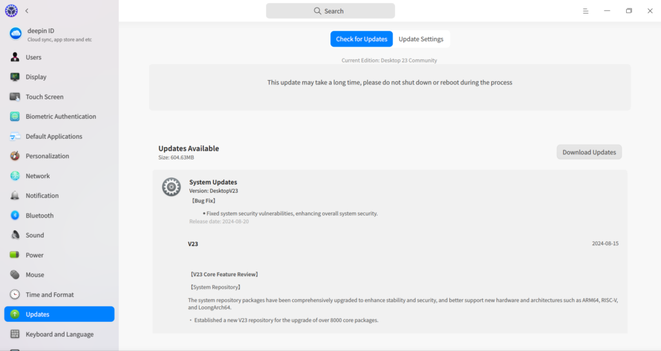Click the Search input field

(x=330, y=11)
